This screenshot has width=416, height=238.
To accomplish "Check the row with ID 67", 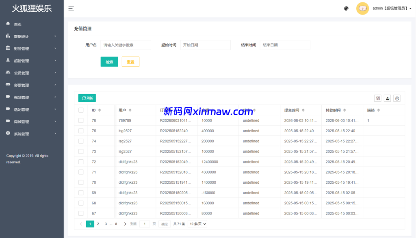I will coord(81,213).
